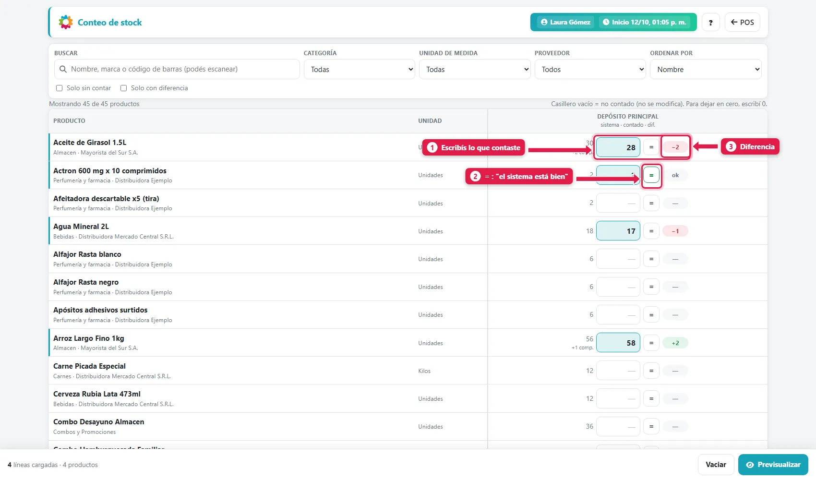Click equals button for Carne Picada Especial
This screenshot has width=816, height=480.
[651, 371]
